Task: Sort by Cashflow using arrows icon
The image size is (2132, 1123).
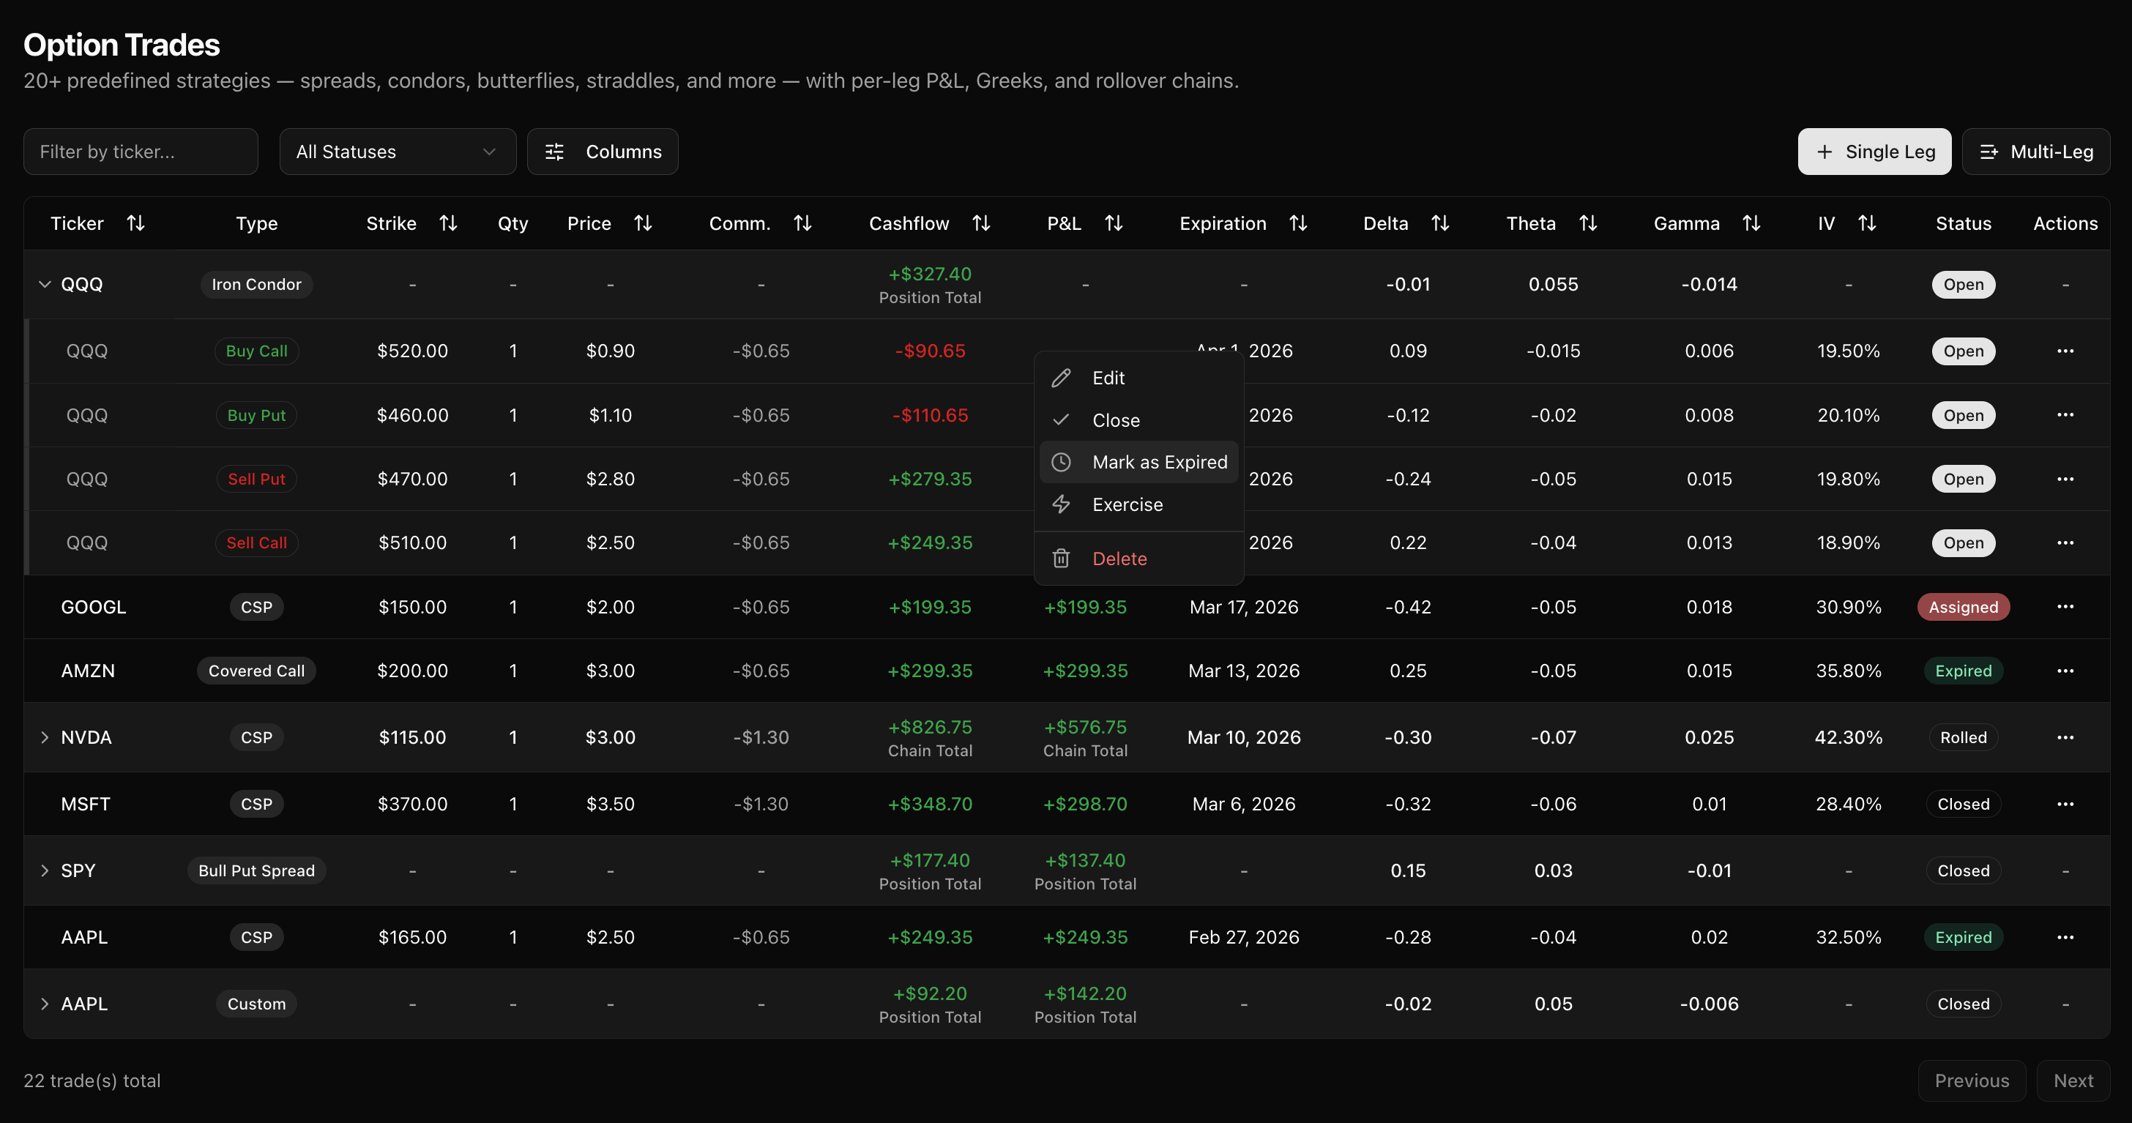Action: [981, 223]
